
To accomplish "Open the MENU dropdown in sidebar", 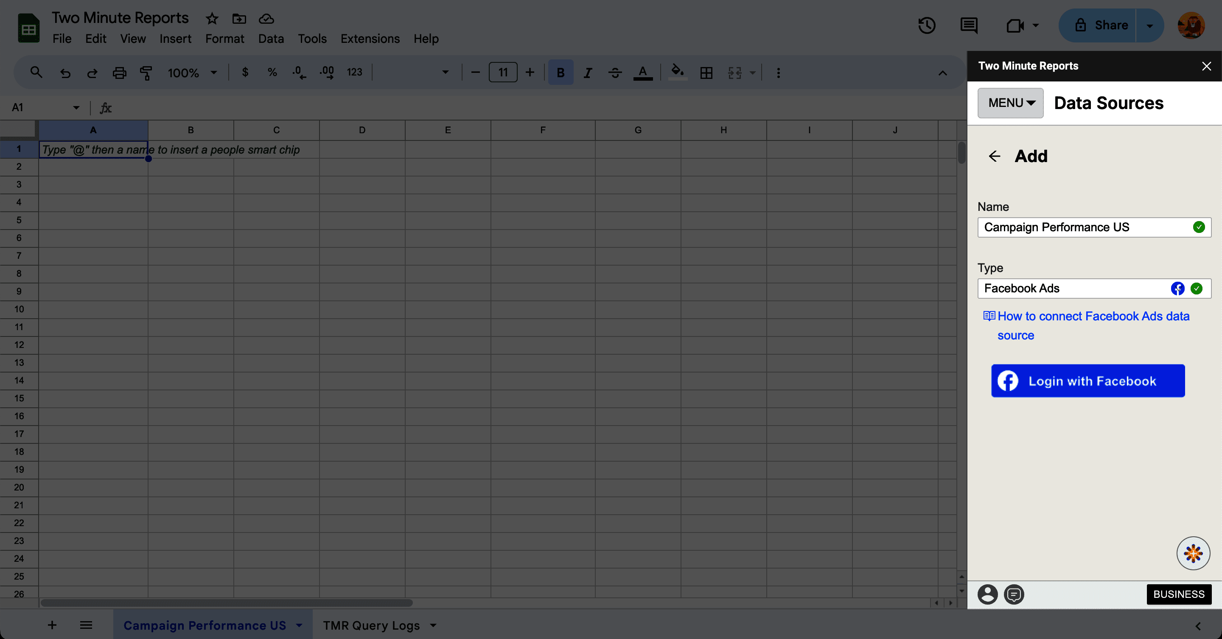I will click(x=1010, y=103).
